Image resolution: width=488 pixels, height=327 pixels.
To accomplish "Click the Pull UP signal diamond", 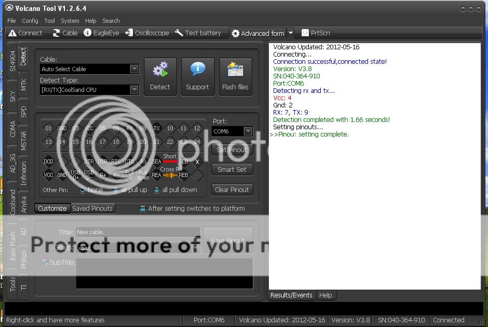I will [129, 175].
